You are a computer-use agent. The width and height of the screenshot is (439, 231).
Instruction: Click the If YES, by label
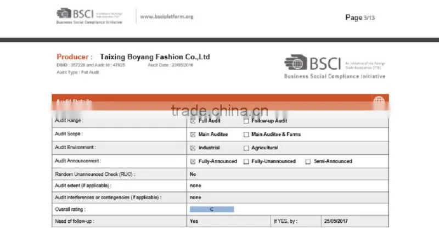[285, 221]
